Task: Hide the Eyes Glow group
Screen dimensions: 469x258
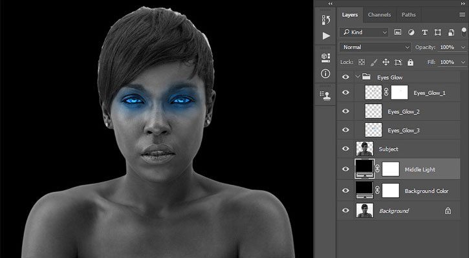Action: 345,77
